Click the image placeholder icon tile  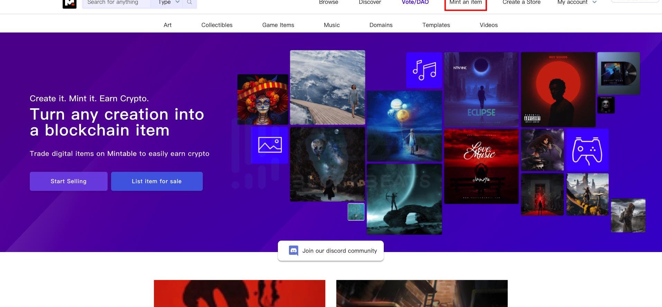(270, 145)
